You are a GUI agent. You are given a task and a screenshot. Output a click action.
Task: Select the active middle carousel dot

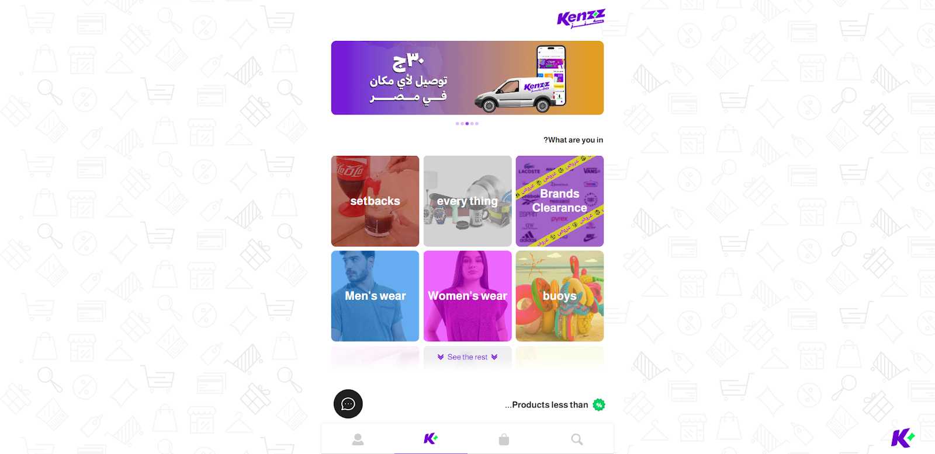(x=467, y=124)
